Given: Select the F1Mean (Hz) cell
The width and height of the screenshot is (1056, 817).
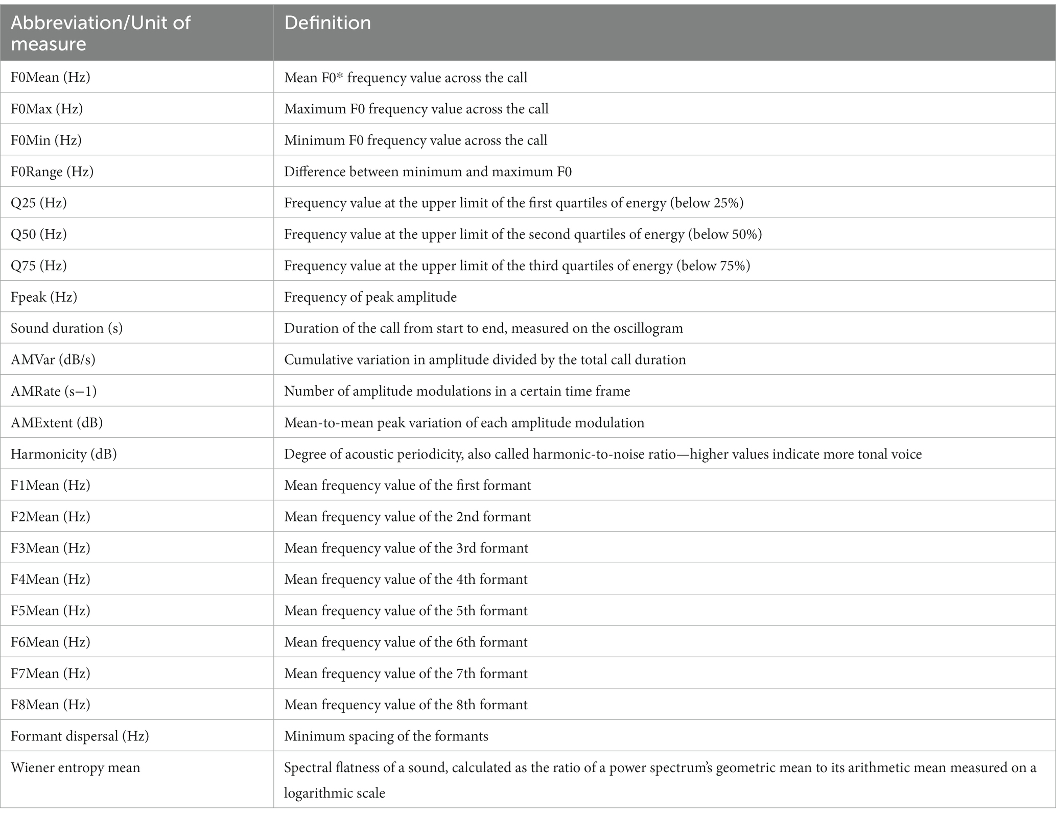Looking at the screenshot, I should (137, 485).
